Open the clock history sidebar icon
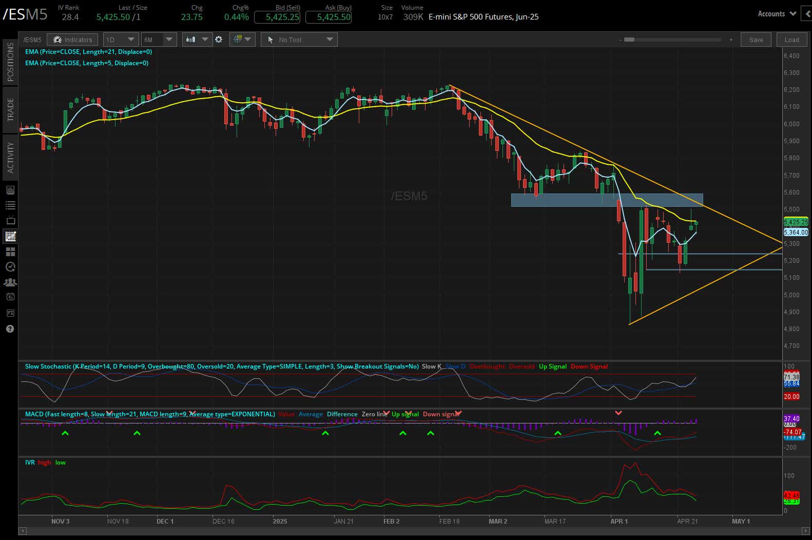 coord(10,267)
